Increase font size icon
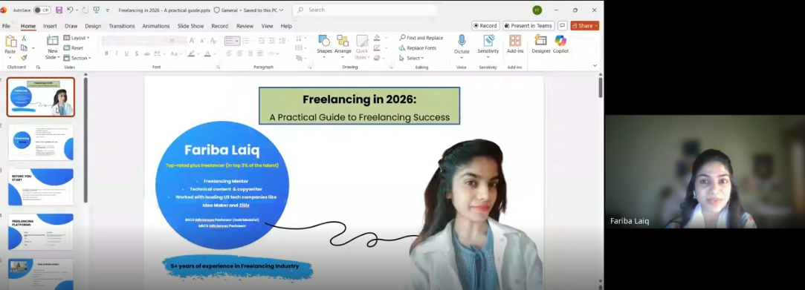The height and width of the screenshot is (290, 805). pos(192,41)
